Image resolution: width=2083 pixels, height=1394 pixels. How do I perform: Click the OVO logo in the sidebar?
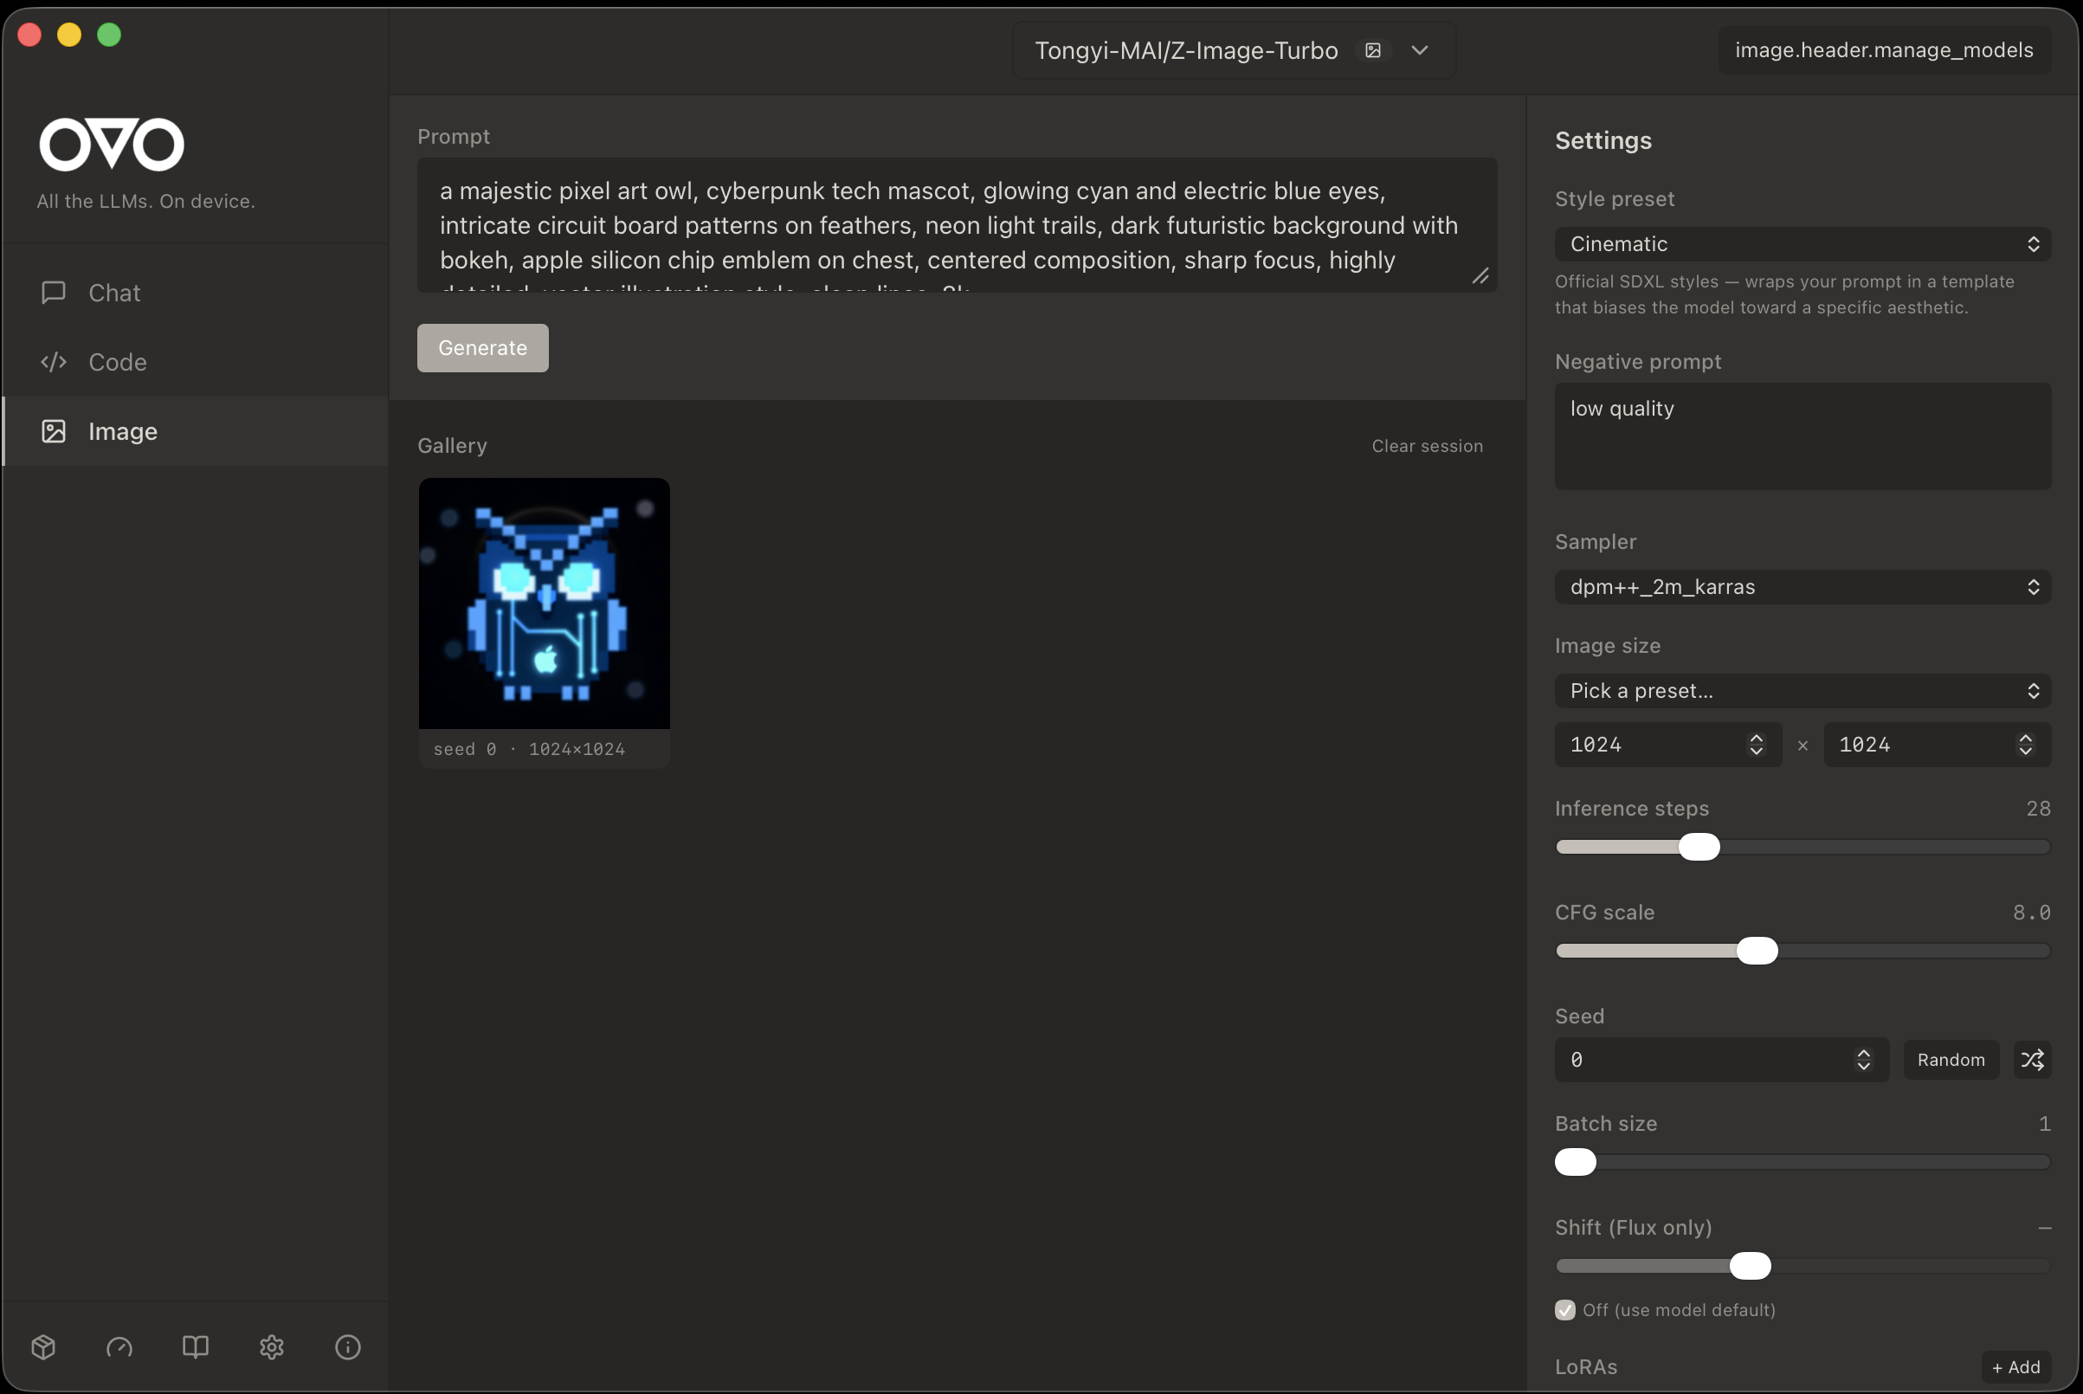click(110, 143)
